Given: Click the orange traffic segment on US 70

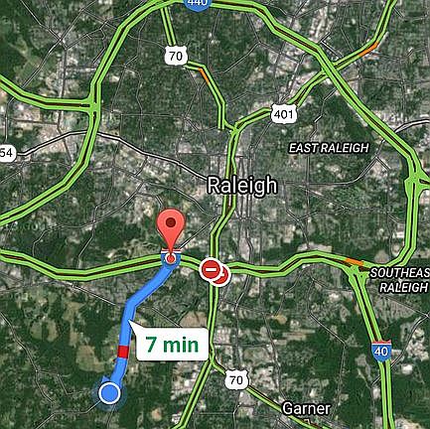Looking at the screenshot, I should point(204,74).
